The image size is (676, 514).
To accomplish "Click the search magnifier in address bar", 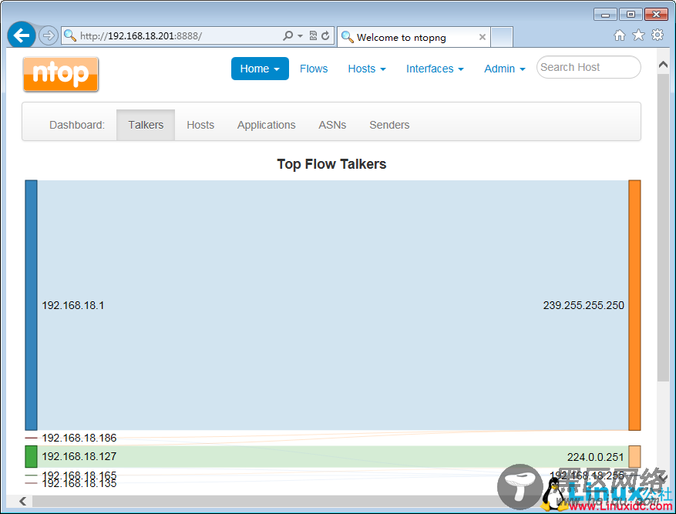I will tap(288, 35).
